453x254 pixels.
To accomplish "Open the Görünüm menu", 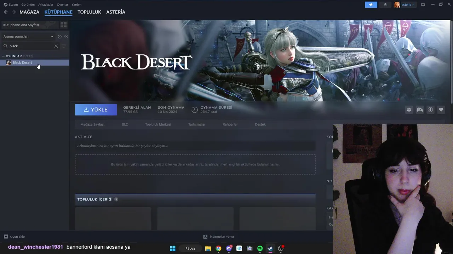I will [x=28, y=5].
